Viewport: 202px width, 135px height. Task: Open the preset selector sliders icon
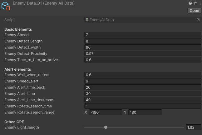tap(195, 3)
